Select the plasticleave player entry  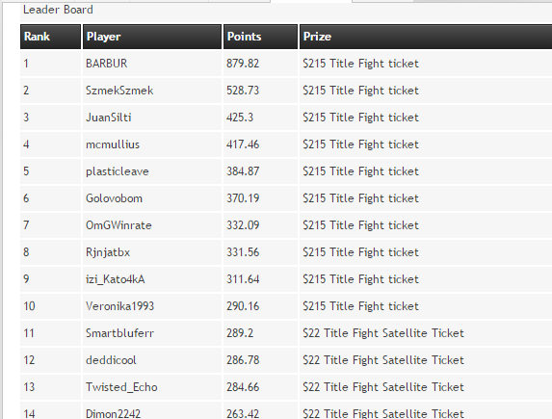pos(118,171)
